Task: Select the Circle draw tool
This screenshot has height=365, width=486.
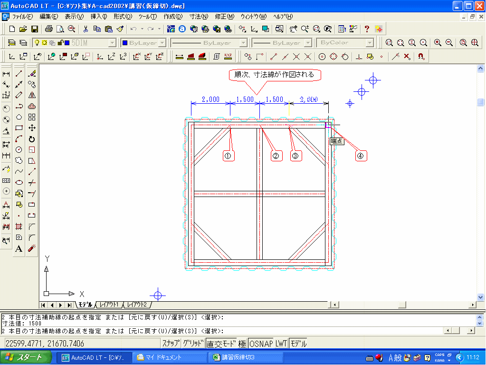Action: point(19,149)
